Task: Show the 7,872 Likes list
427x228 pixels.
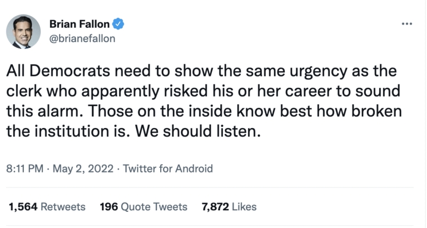Action: (x=229, y=207)
